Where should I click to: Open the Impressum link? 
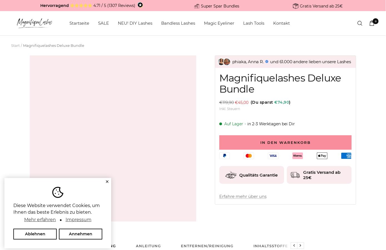pos(78,220)
